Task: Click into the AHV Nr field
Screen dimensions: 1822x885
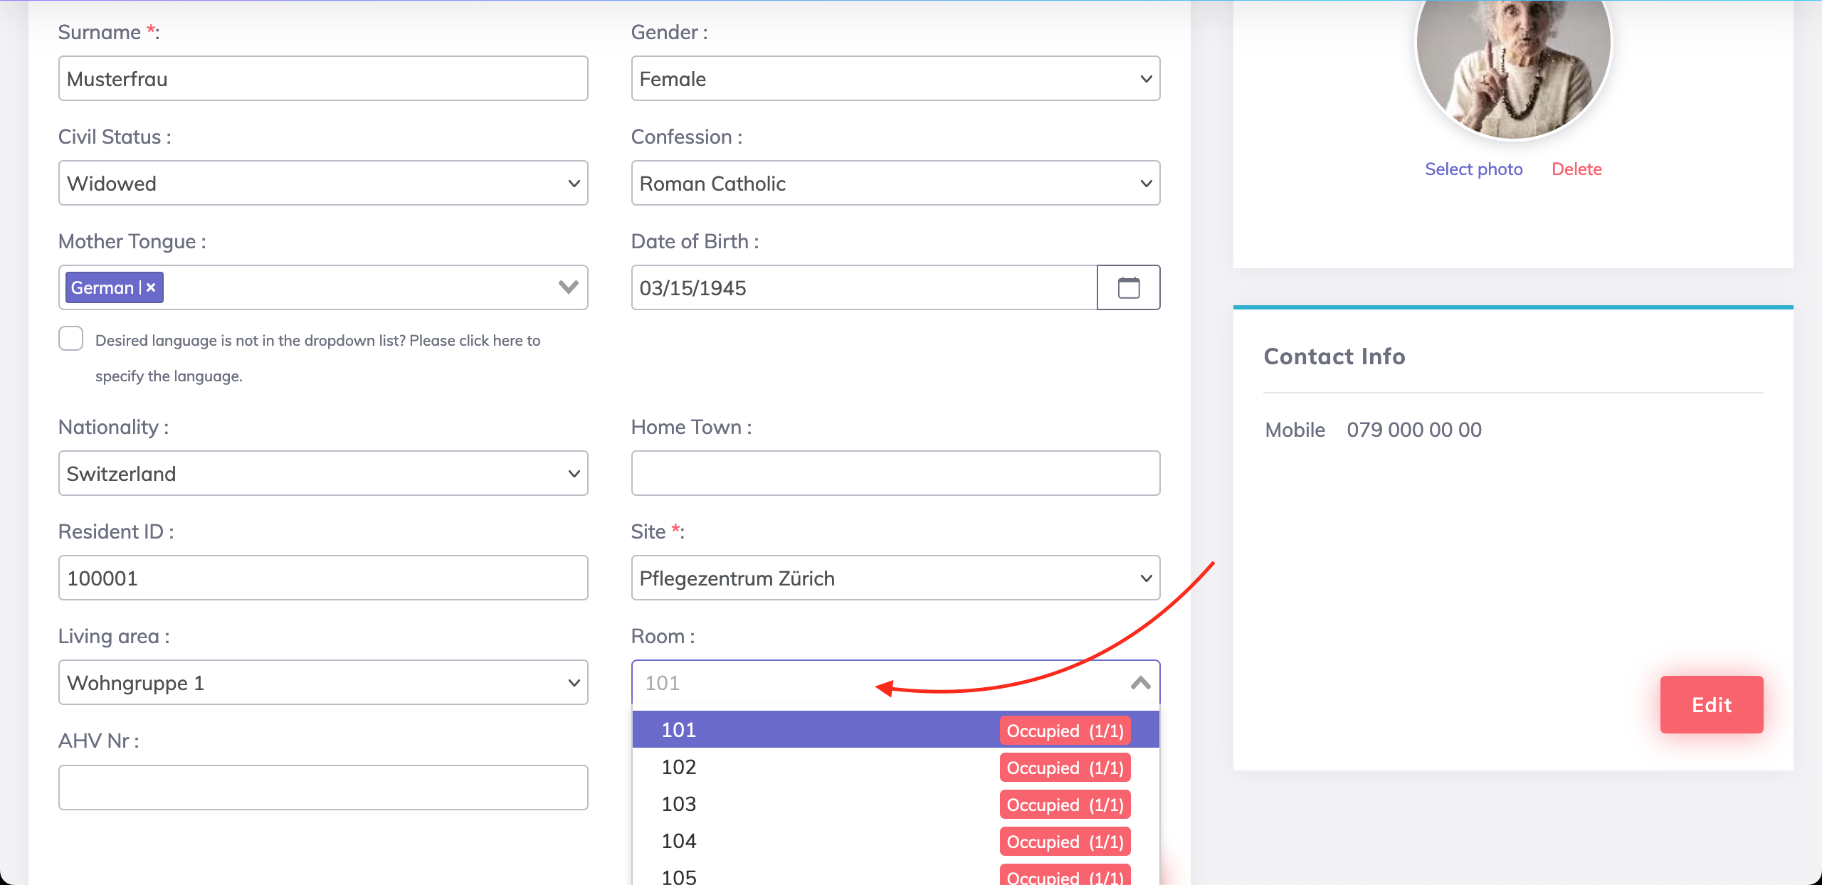Action: coord(323,788)
